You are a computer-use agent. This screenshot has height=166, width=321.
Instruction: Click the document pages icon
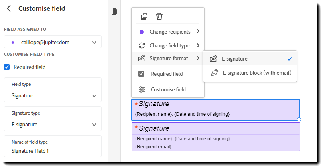point(114,11)
